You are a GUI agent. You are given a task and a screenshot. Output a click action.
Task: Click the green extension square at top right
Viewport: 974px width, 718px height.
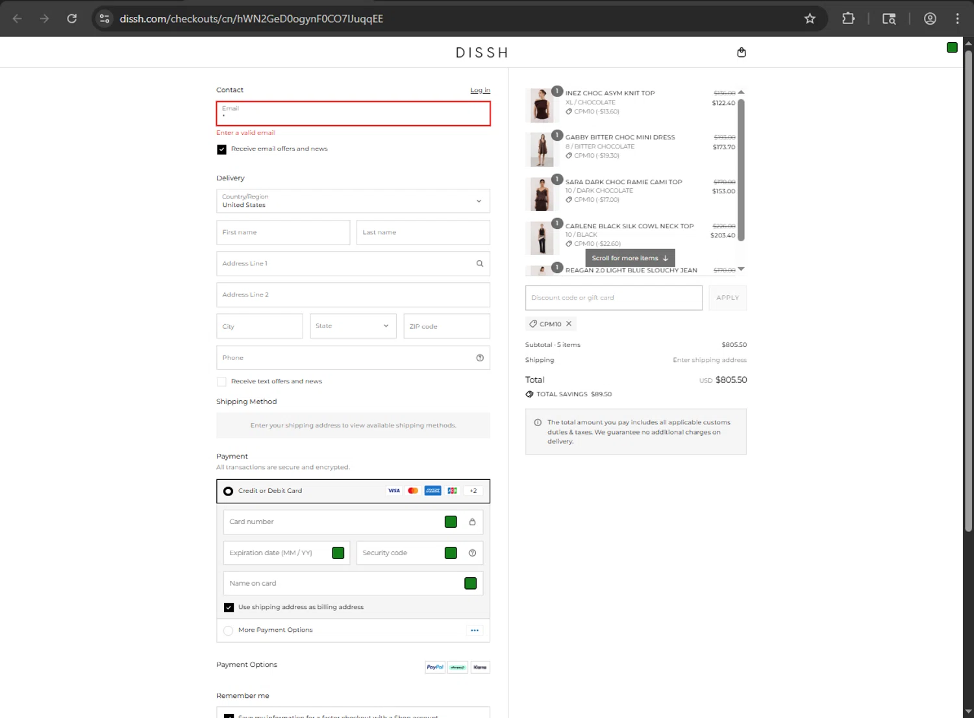(x=952, y=47)
